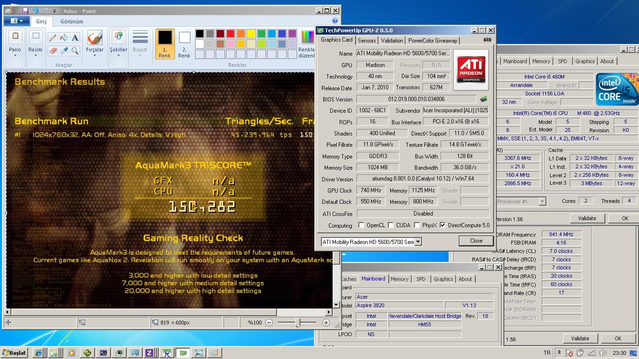Screen dimensions: 639x359
Task: Click the Undo arrow in Paint's title bar
Action: 36,11
